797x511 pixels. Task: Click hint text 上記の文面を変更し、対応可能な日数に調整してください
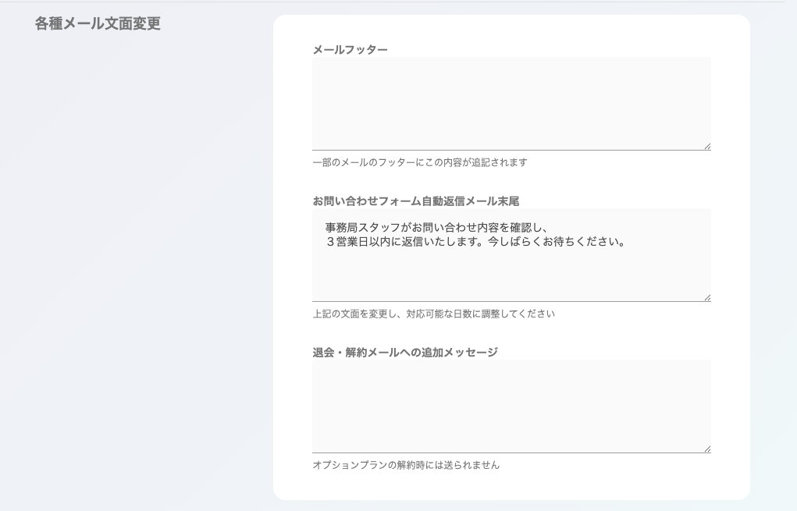[433, 314]
